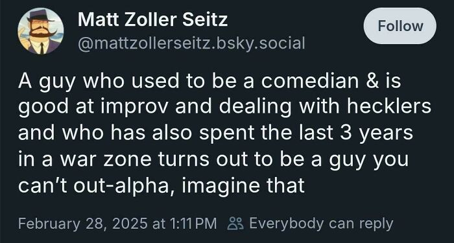This screenshot has height=243, width=454.
Task: Click the hat on the cartoon avatar
Action: 40,16
